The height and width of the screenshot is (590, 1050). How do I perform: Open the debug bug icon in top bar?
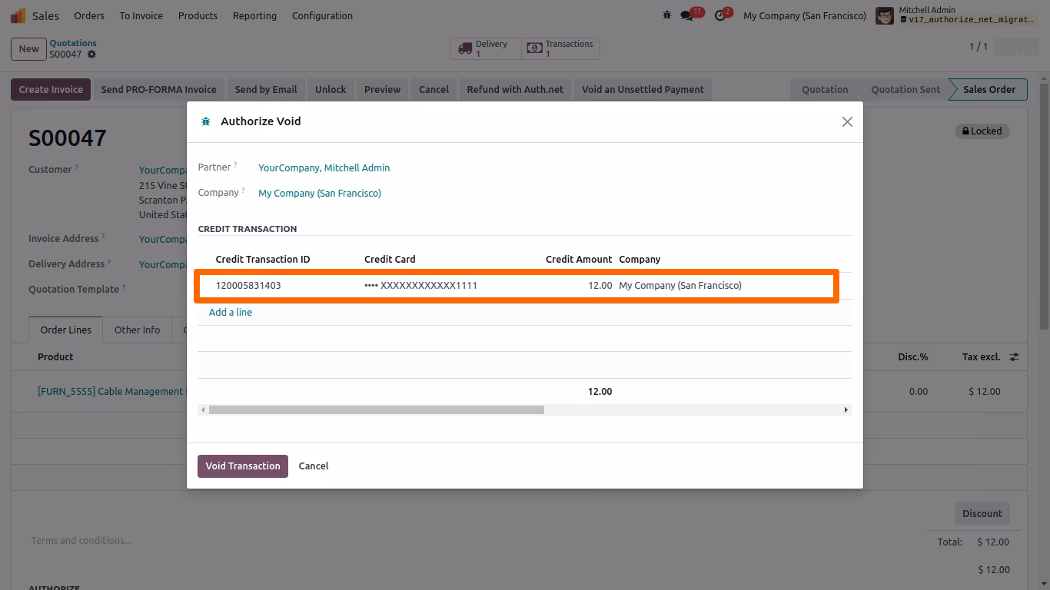tap(667, 15)
